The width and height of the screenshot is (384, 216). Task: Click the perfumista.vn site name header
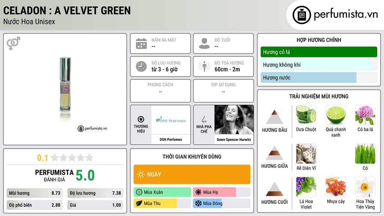point(346,14)
